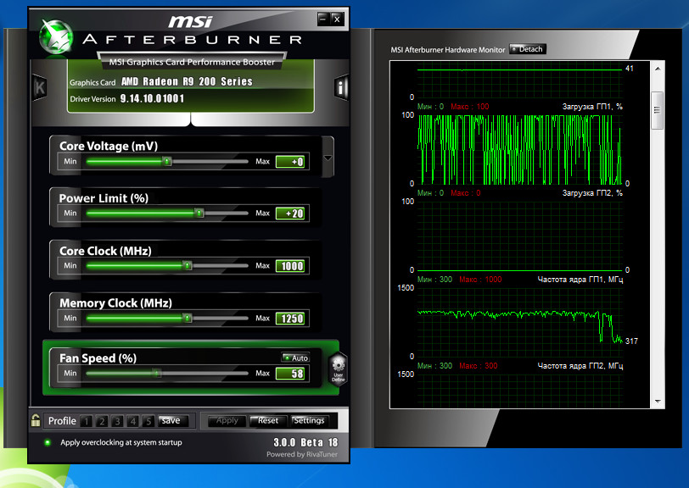Click the monitor scrollbar down arrow
Viewport: 689px width, 488px height.
[x=658, y=401]
